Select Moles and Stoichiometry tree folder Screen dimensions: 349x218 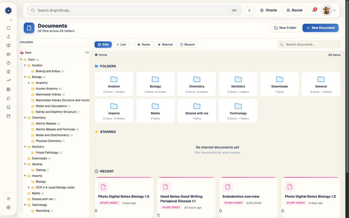tap(52, 135)
